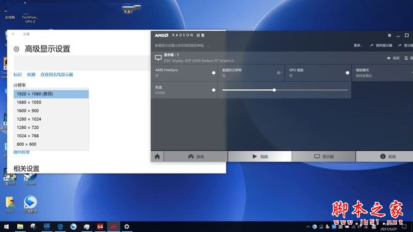The image size is (413, 232).
Task: Click the color temperature slider handle
Action: [x=274, y=90]
